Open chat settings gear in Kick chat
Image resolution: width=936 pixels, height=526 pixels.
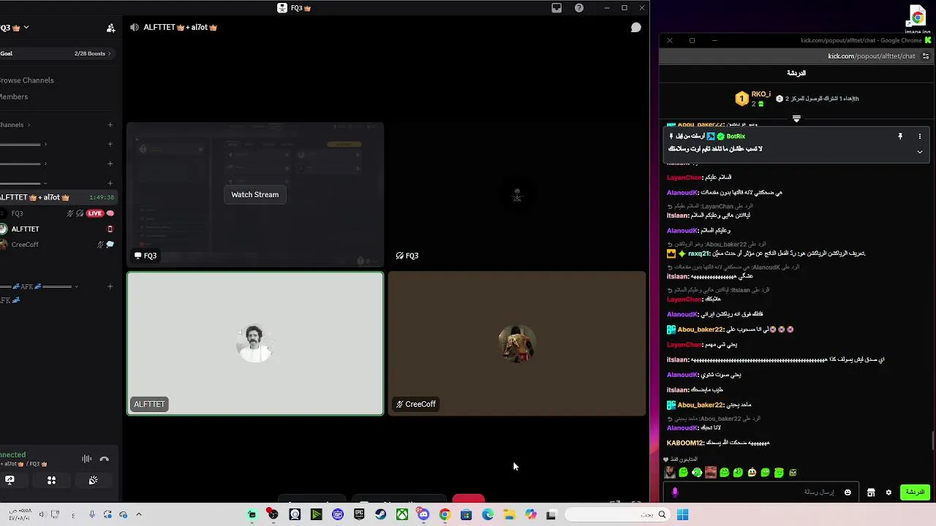coord(888,493)
